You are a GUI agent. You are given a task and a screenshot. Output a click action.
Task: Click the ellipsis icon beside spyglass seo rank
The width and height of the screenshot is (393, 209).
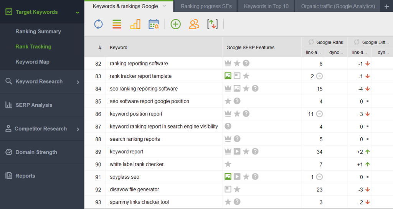click(x=319, y=177)
